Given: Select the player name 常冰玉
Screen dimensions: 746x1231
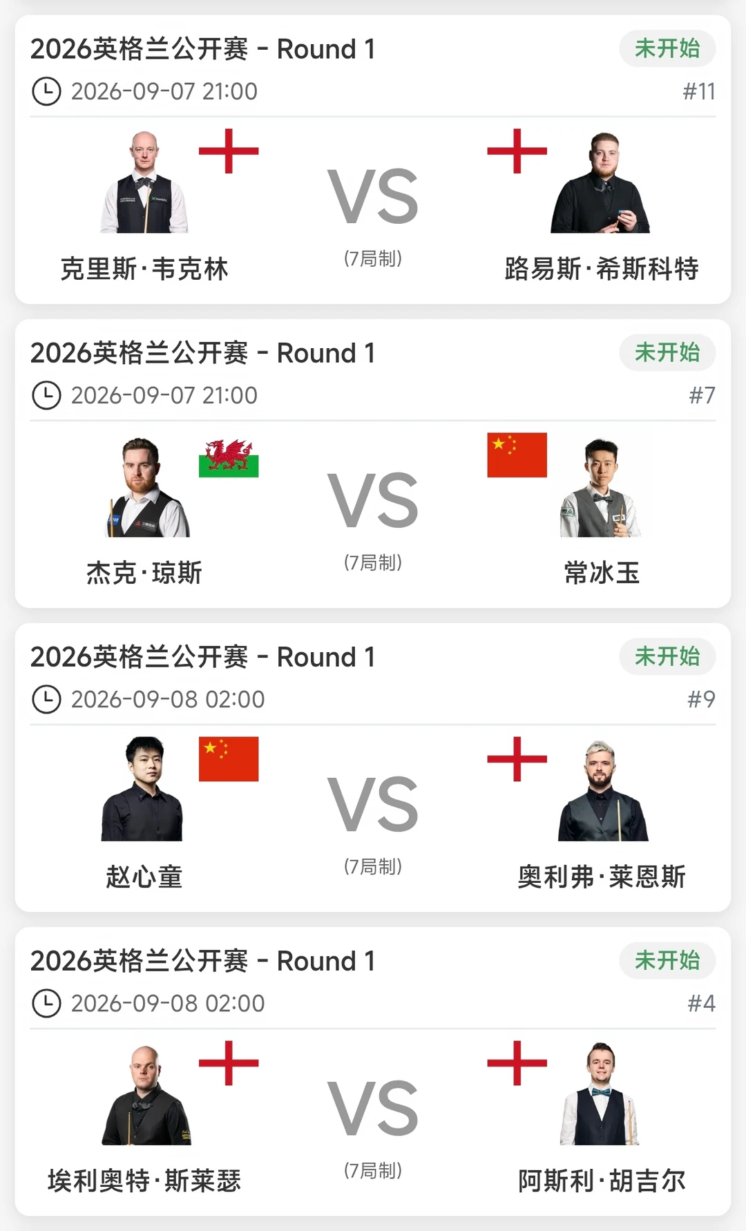Looking at the screenshot, I should coord(602,573).
